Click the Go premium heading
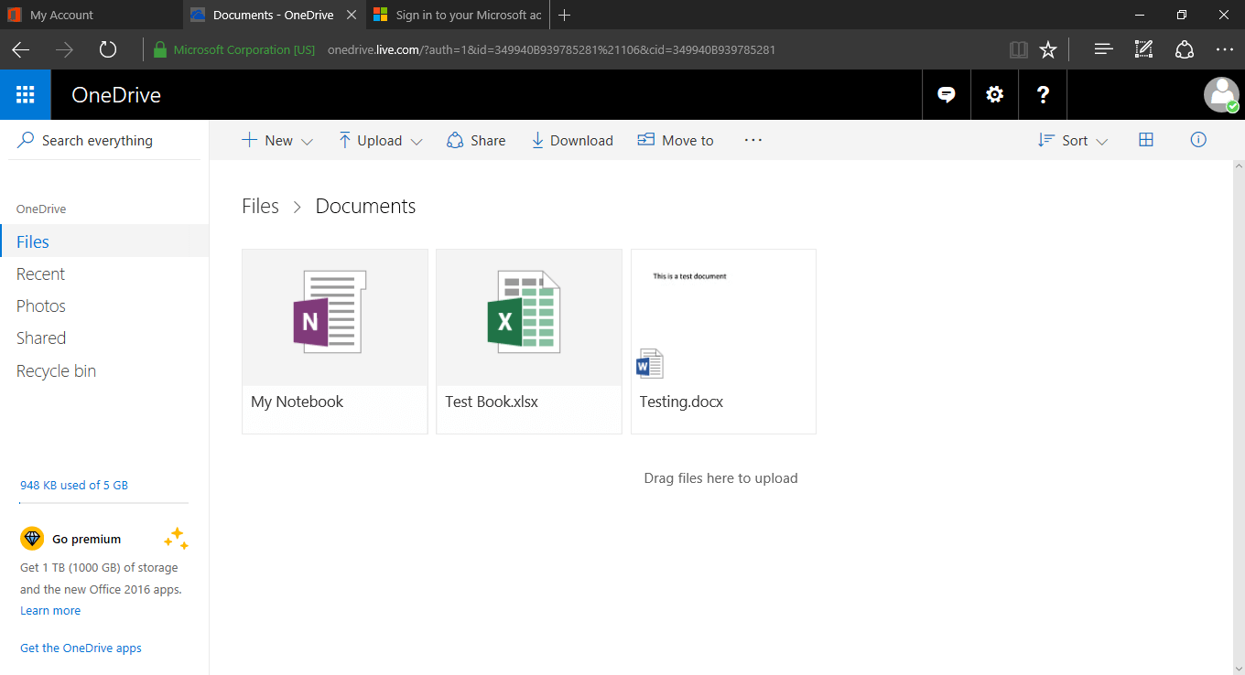Image resolution: width=1245 pixels, height=675 pixels. [x=86, y=539]
